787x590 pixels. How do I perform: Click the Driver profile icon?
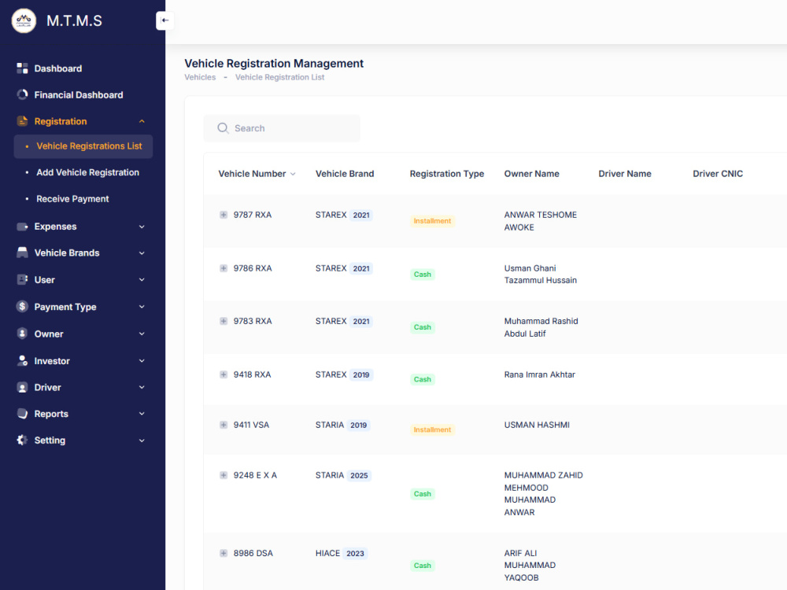[22, 387]
